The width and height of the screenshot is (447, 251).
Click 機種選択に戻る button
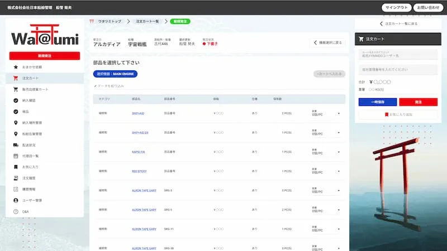point(327,43)
